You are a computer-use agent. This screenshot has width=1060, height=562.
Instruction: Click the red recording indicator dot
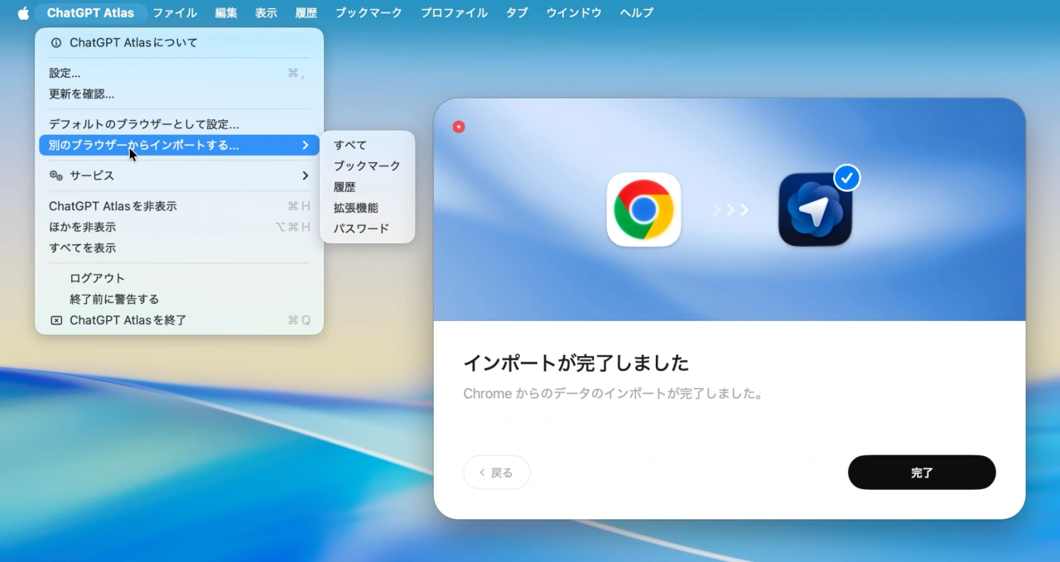[459, 126]
